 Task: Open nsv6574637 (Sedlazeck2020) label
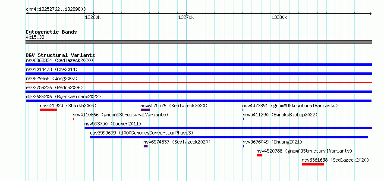[177, 142]
